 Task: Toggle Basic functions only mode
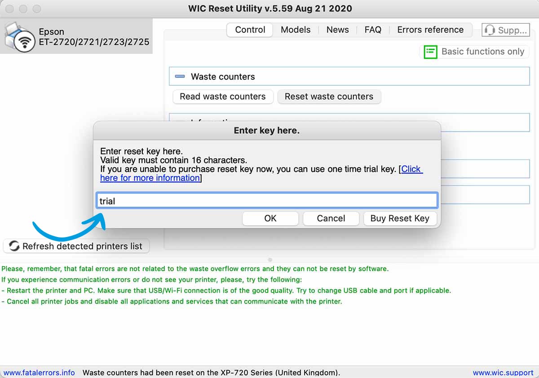point(474,52)
